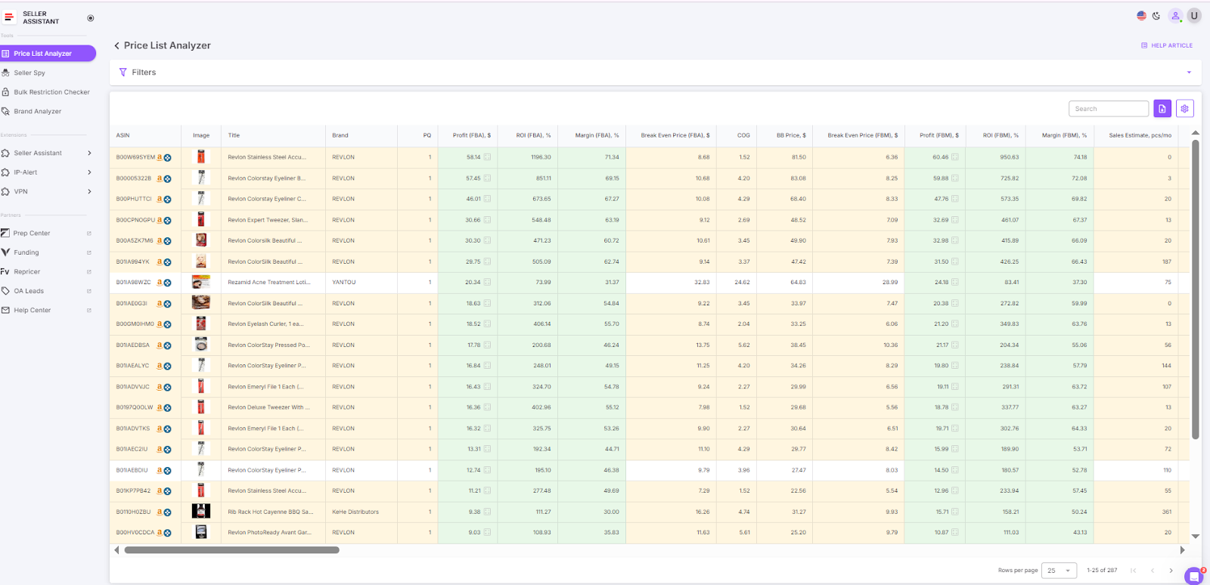Click the horizontal table scrollbar

click(231, 550)
